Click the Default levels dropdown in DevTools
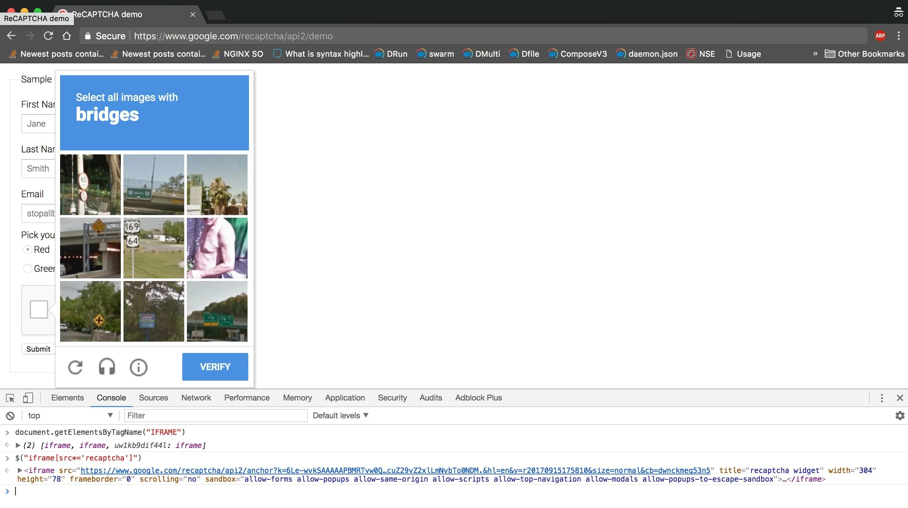This screenshot has height=508, width=908. click(x=340, y=415)
